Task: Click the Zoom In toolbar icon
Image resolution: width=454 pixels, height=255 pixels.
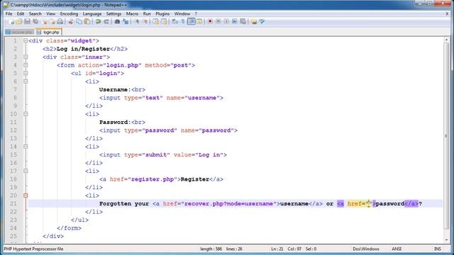Action: tap(137, 22)
